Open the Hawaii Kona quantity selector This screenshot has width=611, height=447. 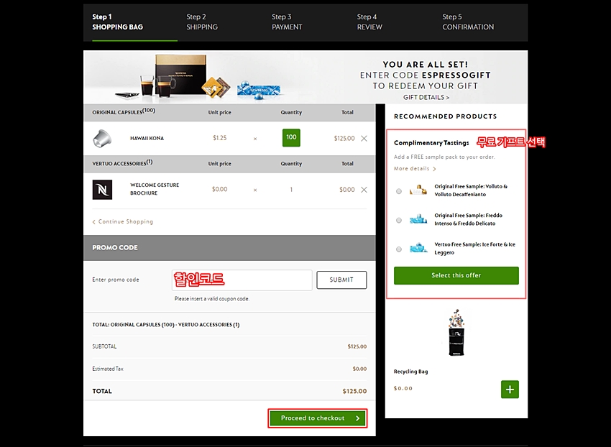[291, 137]
